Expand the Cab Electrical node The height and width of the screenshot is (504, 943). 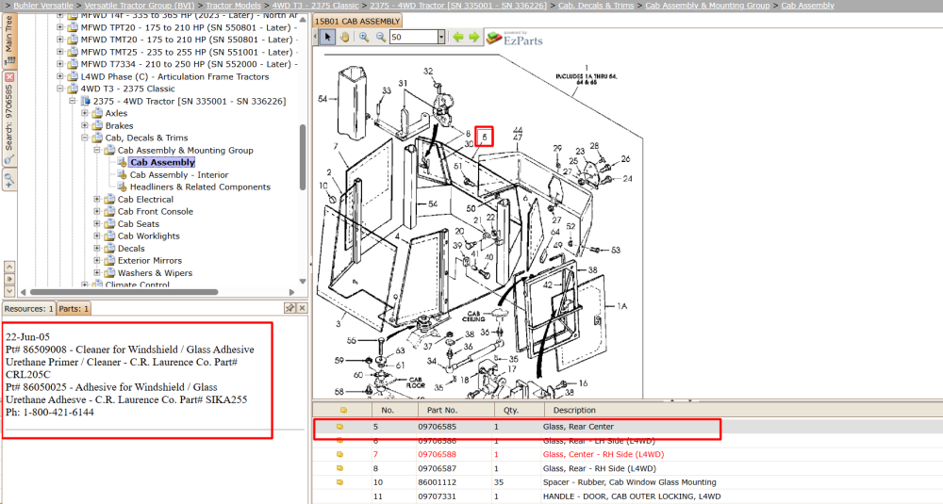point(97,200)
